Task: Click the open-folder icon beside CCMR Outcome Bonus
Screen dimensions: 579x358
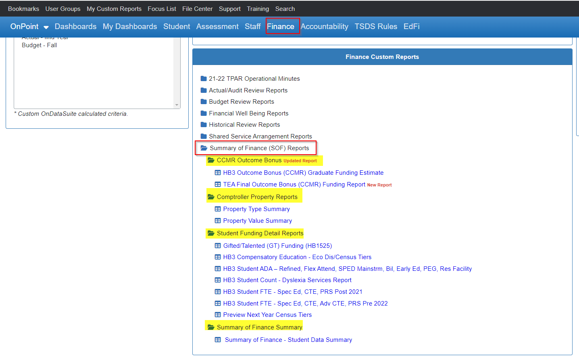Action: click(211, 160)
